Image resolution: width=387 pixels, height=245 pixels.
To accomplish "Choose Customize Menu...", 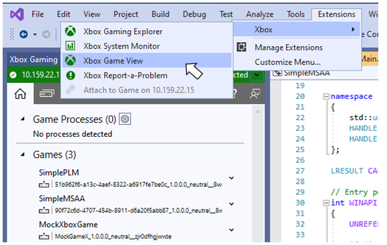I will (288, 61).
